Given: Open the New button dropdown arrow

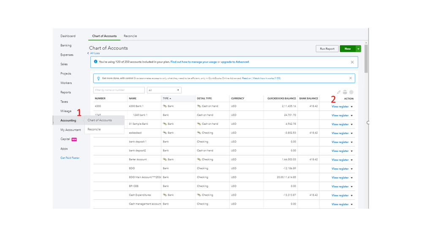Looking at the screenshot, I should [x=358, y=49].
